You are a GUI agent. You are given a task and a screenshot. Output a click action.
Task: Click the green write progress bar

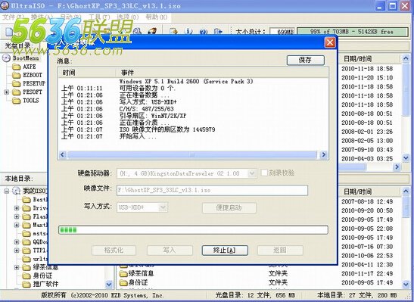[x=193, y=229]
